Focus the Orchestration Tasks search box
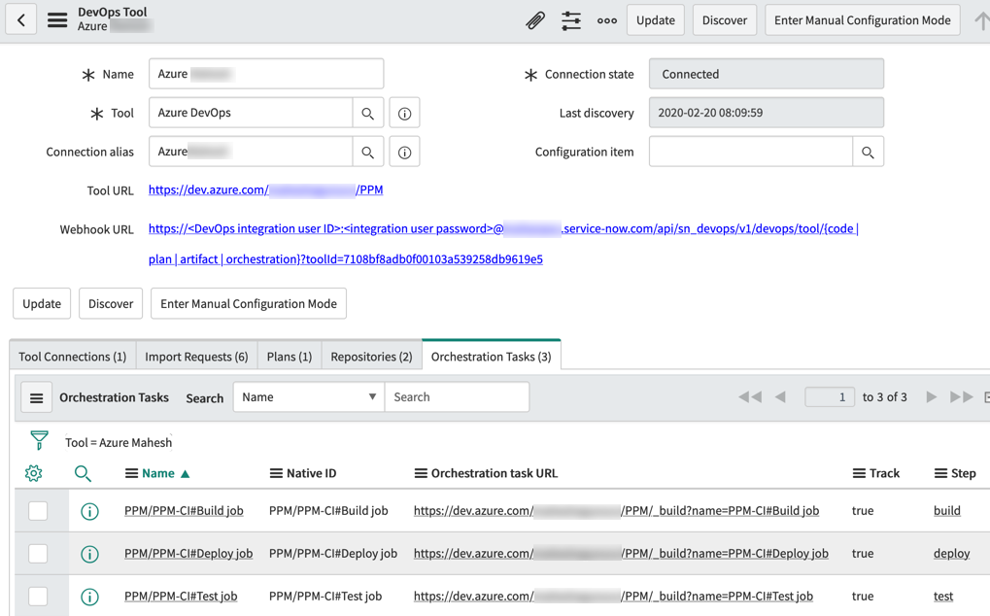This screenshot has width=990, height=616. point(457,397)
